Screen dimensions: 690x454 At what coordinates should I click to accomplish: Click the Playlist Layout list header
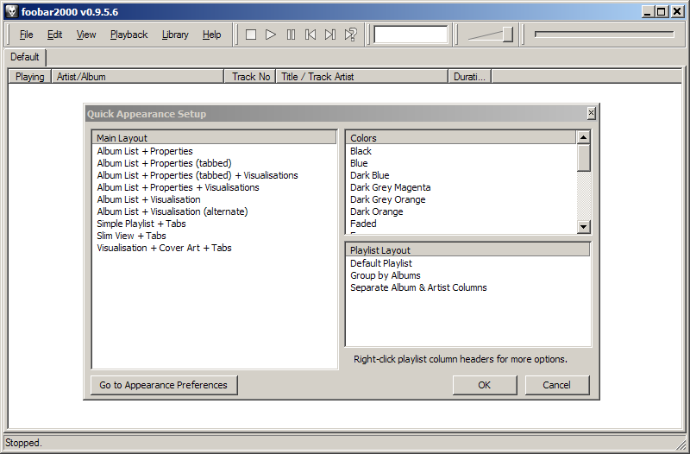point(467,250)
